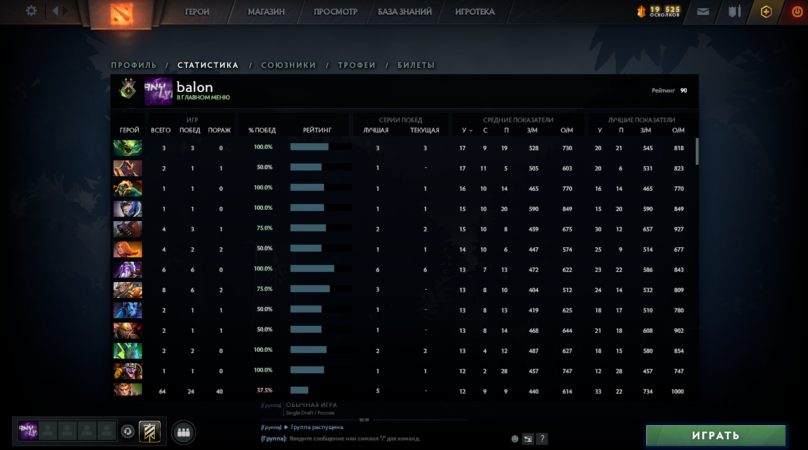Image resolution: width=808 pixels, height=450 pixels.
Task: Open ПРОСМОТР in the top menu
Action: tap(336, 11)
